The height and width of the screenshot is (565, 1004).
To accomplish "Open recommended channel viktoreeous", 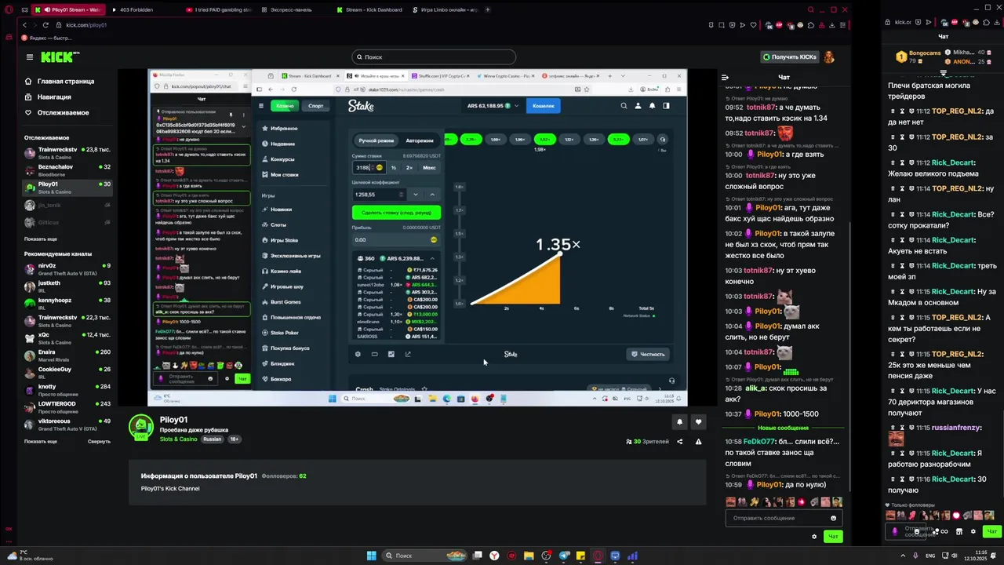I will [x=67, y=424].
